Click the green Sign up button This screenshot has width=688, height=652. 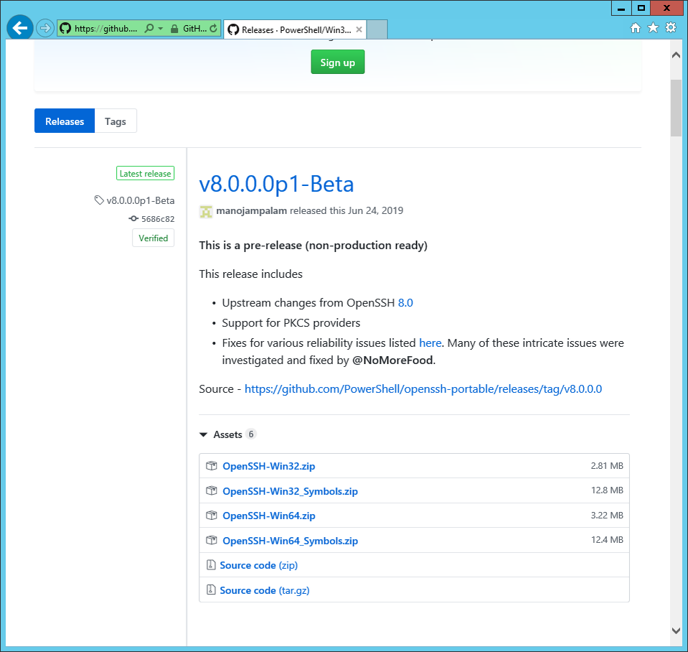pos(337,62)
